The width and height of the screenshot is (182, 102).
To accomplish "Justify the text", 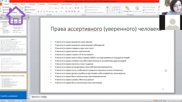I will [75, 11].
